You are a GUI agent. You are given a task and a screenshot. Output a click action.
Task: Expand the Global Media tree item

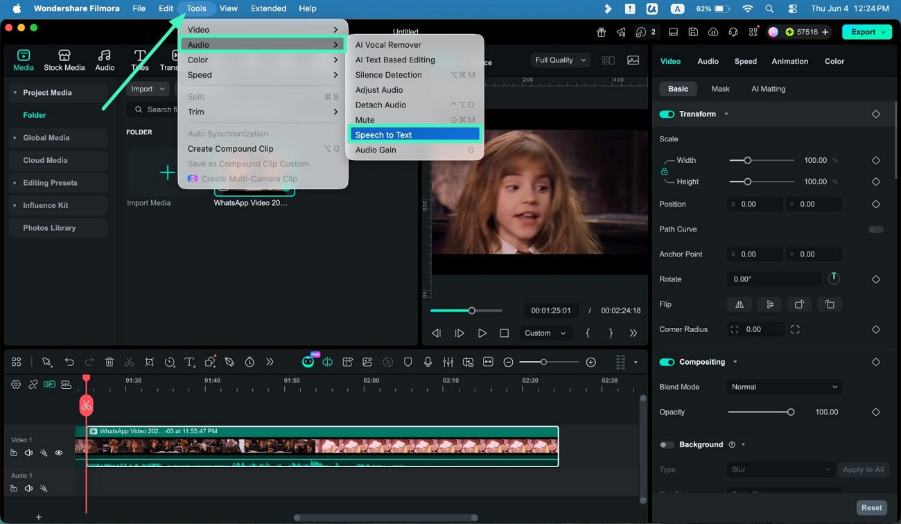click(15, 138)
